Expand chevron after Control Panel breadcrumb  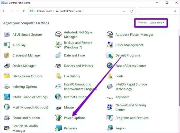[x=54, y=11]
